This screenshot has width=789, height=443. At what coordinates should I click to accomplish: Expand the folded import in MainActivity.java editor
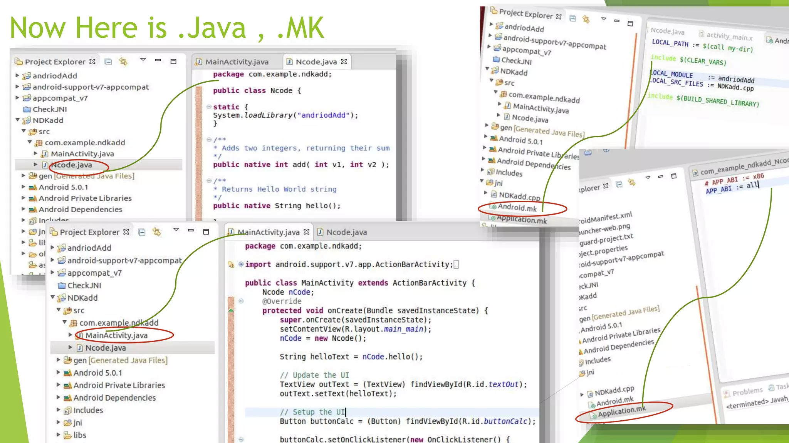click(241, 264)
